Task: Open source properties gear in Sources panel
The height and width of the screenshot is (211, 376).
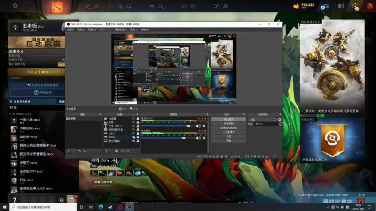Action: click(x=117, y=151)
